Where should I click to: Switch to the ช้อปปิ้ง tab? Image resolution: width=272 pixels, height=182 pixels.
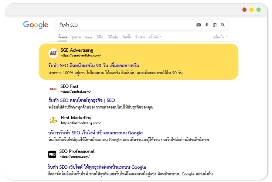pos(127,37)
